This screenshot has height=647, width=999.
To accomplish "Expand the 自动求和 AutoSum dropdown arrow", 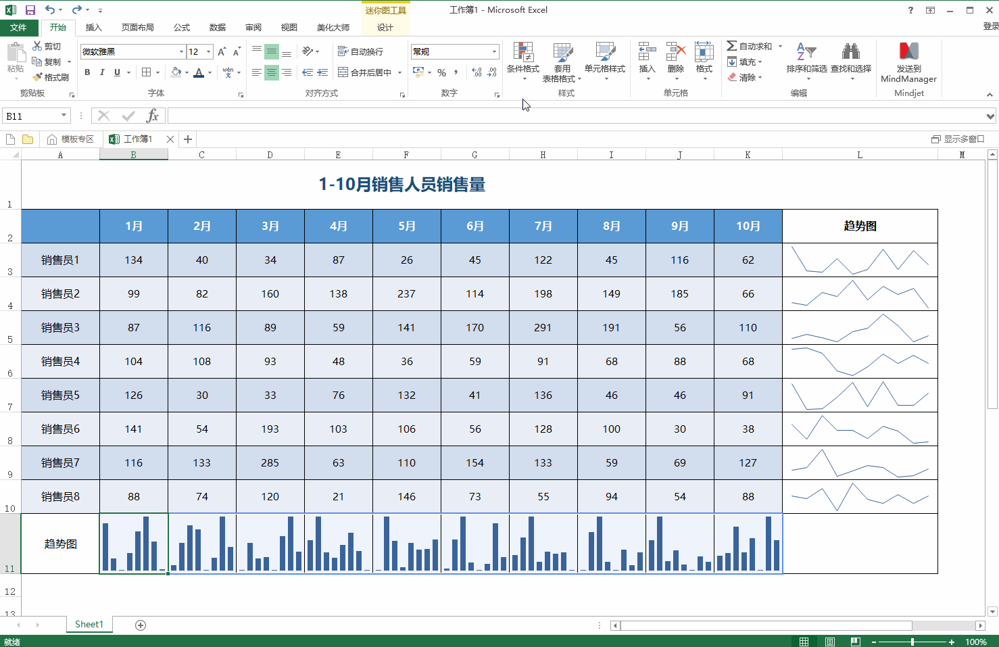I will click(780, 46).
